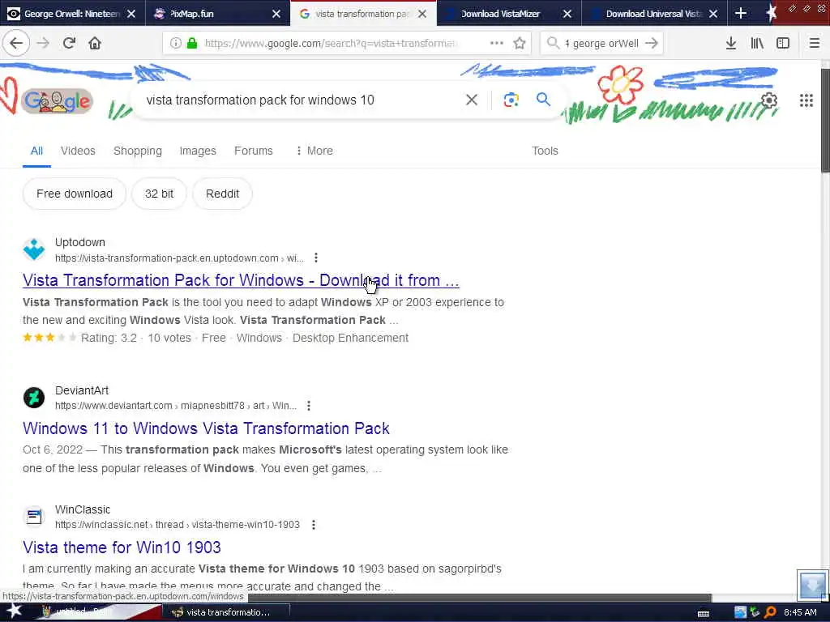This screenshot has height=622, width=830.
Task: Click the Google doodle logo
Action: pyautogui.click(x=58, y=100)
